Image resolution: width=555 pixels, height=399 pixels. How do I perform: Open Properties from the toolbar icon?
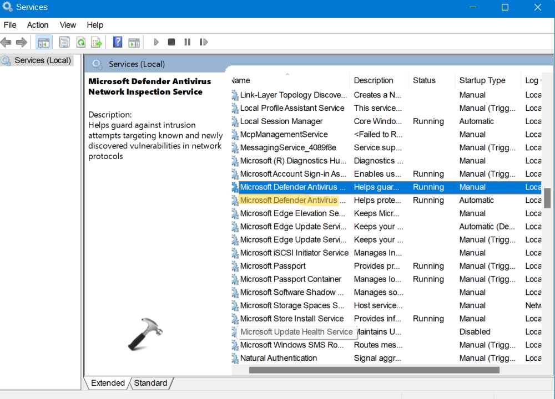tap(64, 42)
